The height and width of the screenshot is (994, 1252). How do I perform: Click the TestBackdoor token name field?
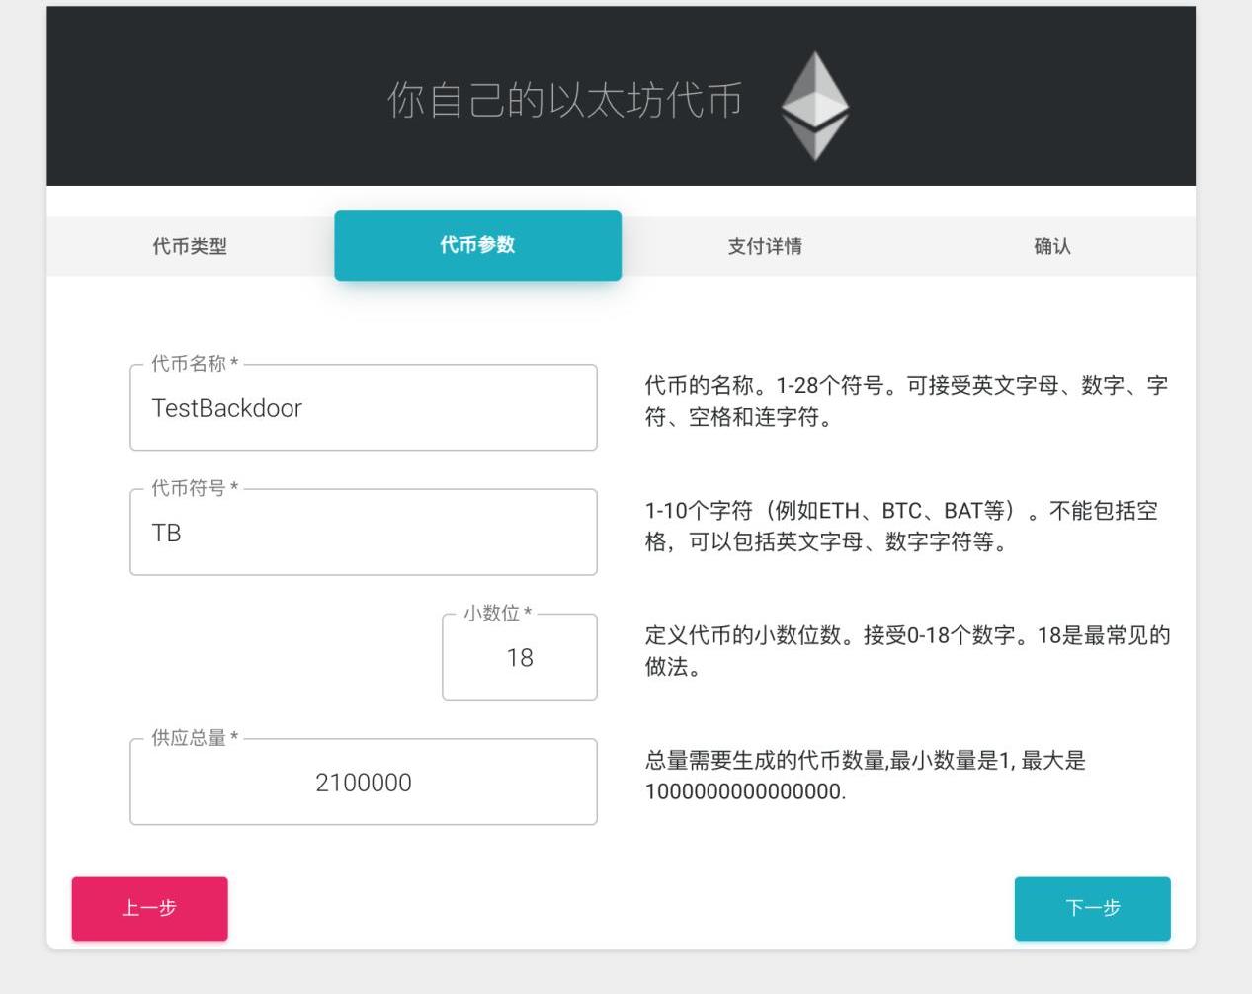coord(363,408)
